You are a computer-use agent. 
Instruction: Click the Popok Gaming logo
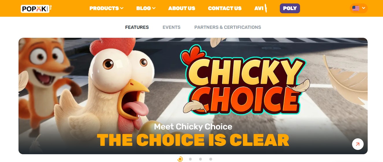pos(36,8)
